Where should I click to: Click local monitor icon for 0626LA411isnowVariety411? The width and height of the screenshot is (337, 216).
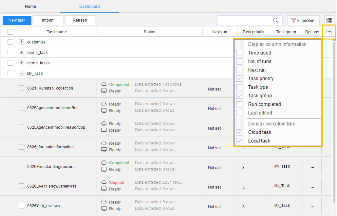click(x=104, y=189)
